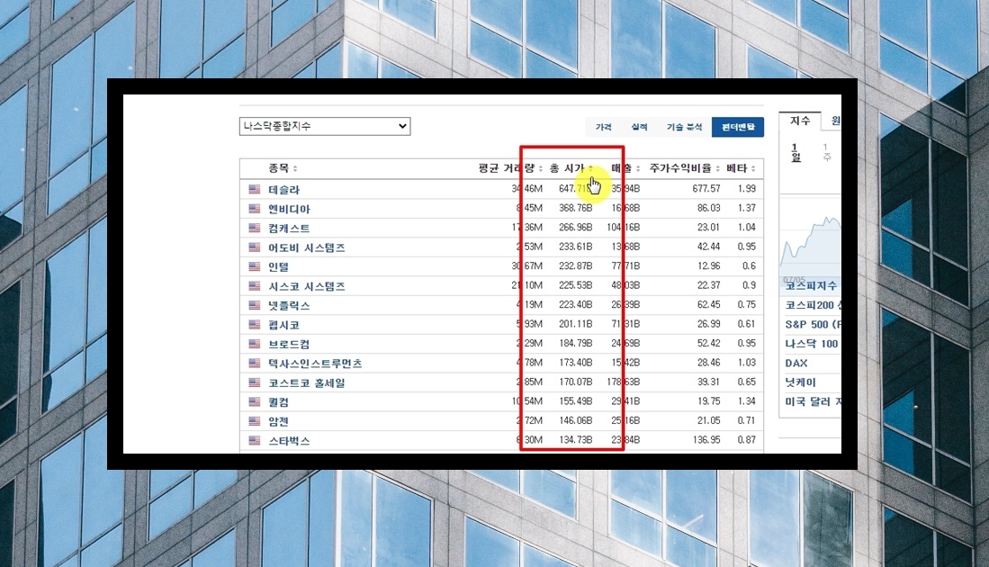Open the 컴캐스트 stock link
This screenshot has height=567, width=989.
[289, 229]
